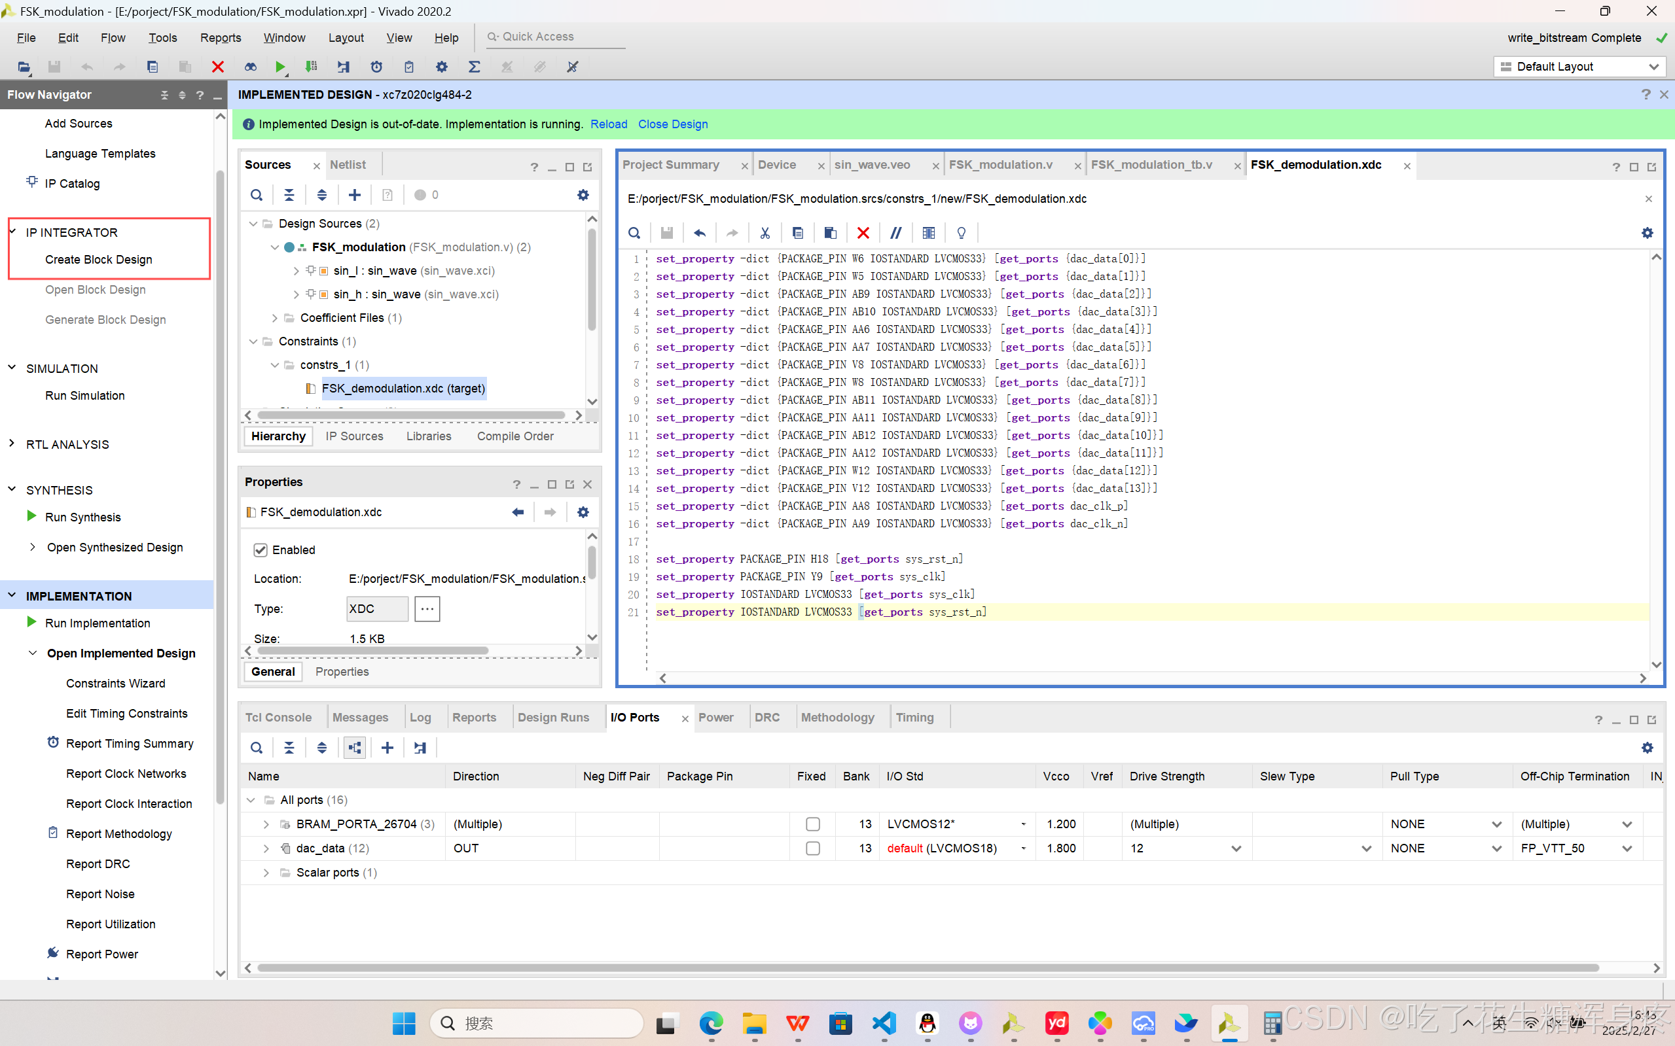Image resolution: width=1675 pixels, height=1046 pixels.
Task: Switch to the Design Runs tab
Action: click(553, 718)
